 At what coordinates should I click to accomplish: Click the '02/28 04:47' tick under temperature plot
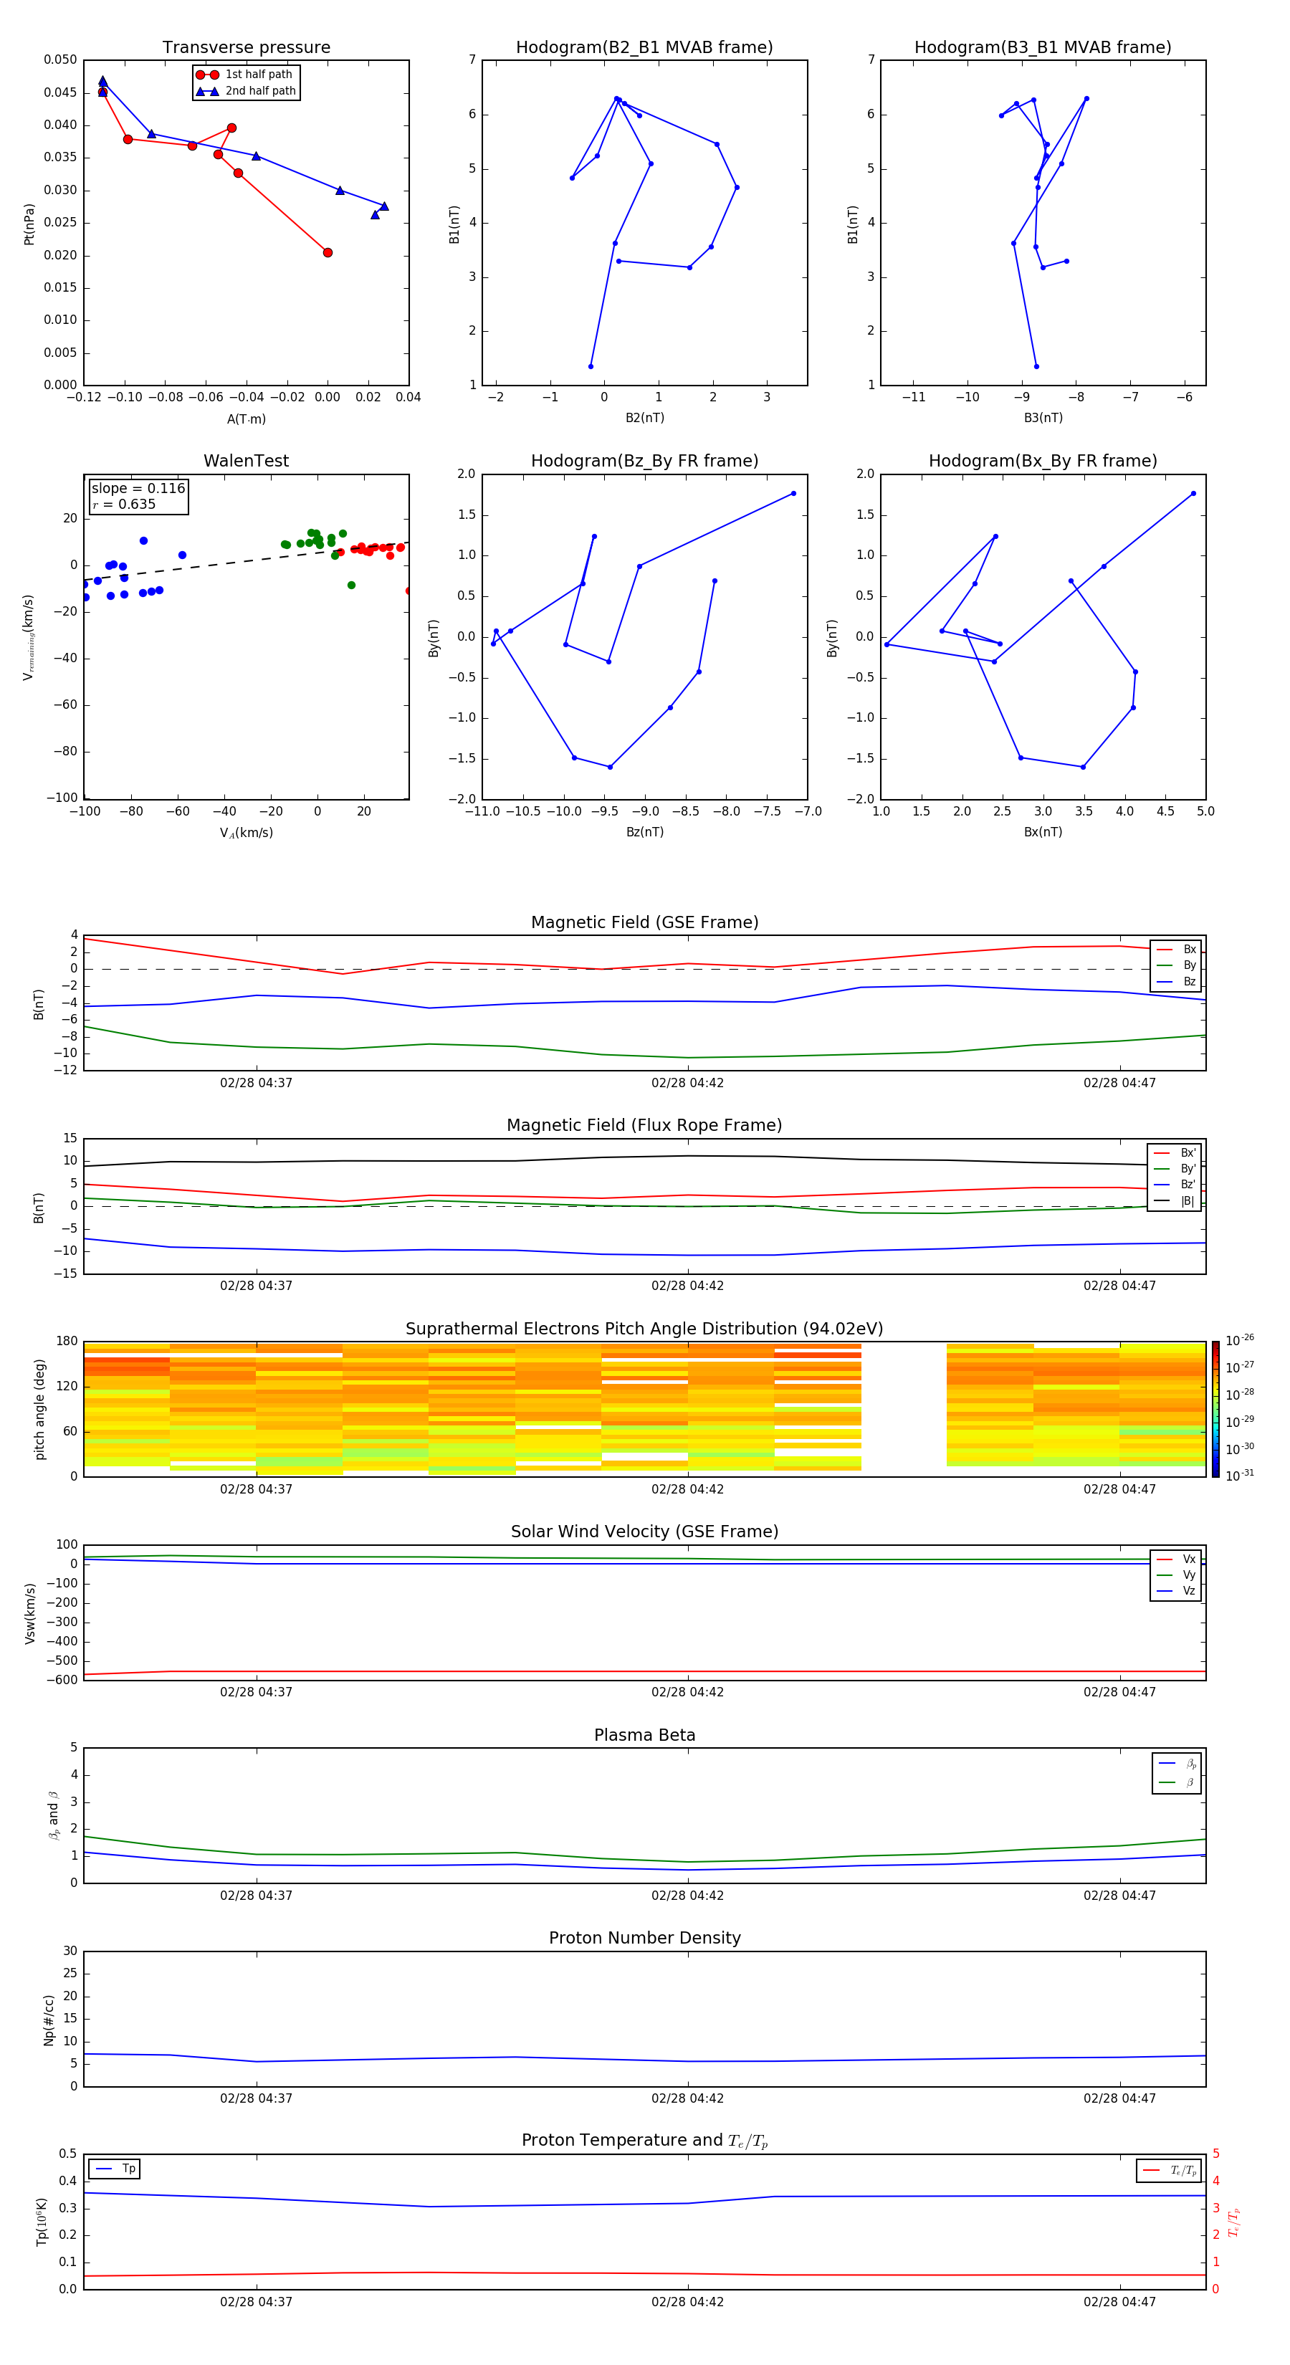1119,2302
